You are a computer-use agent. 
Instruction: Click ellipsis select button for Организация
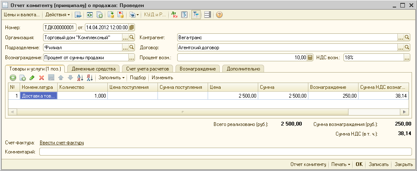pos(125,38)
